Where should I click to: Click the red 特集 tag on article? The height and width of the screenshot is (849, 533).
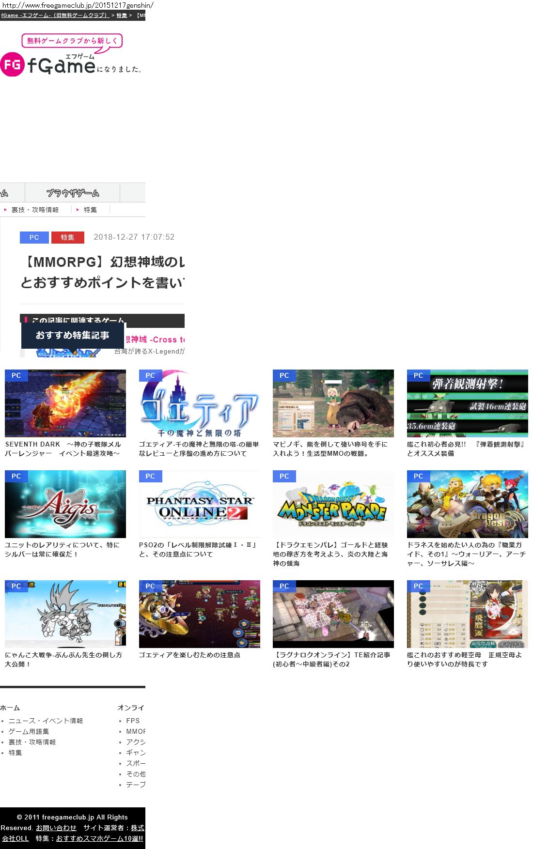point(68,237)
